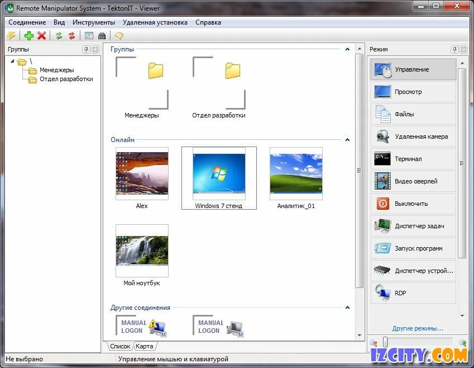Open the Справка menu
Image resolution: width=474 pixels, height=368 pixels.
[x=208, y=22]
